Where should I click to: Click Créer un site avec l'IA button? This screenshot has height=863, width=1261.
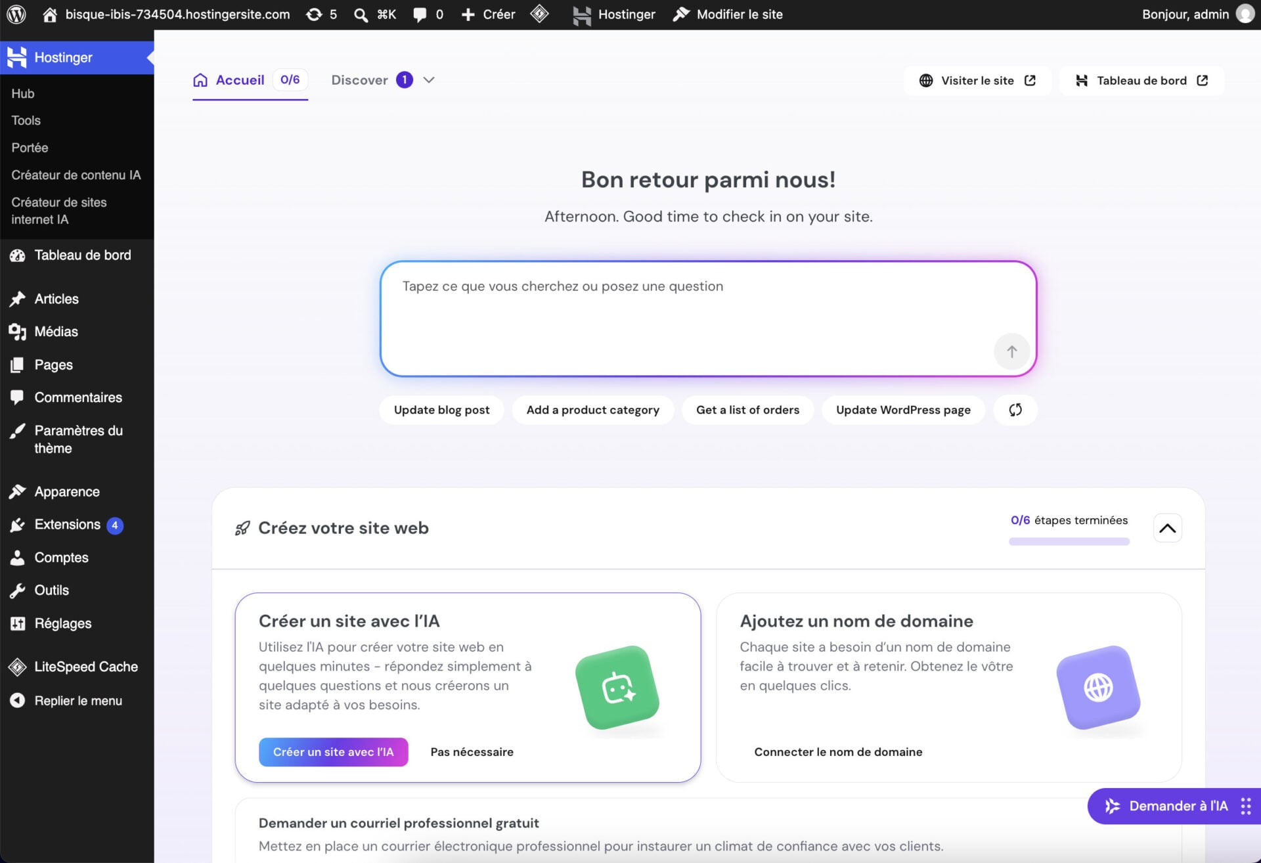(333, 752)
